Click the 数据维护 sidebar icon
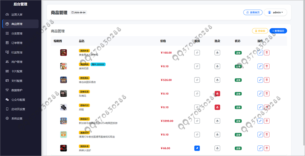 7,90
